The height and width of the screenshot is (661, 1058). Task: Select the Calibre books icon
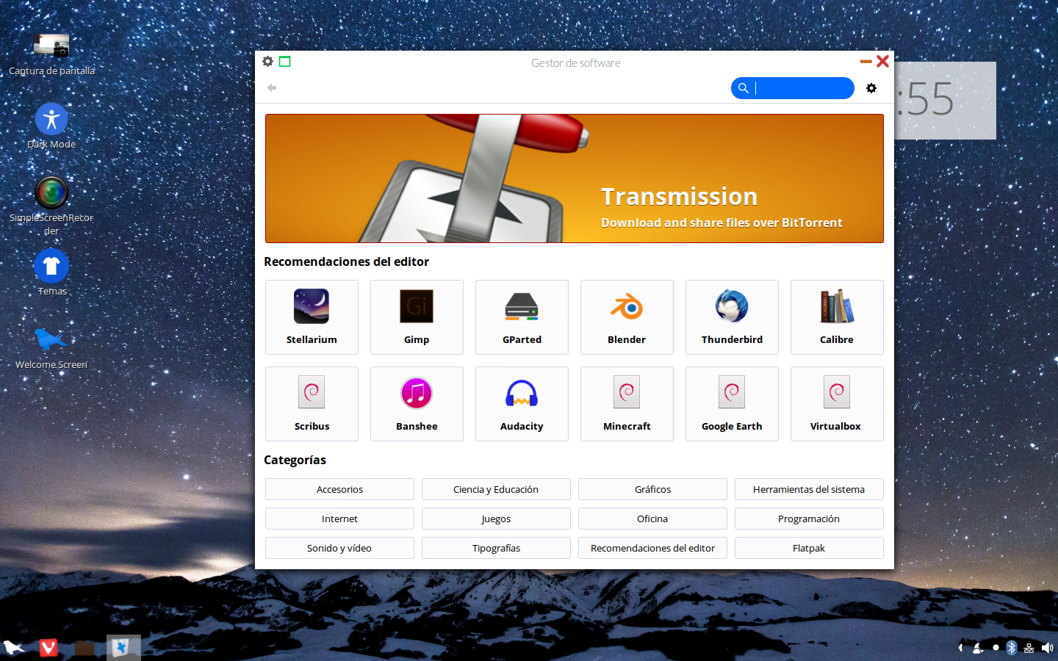coord(837,317)
